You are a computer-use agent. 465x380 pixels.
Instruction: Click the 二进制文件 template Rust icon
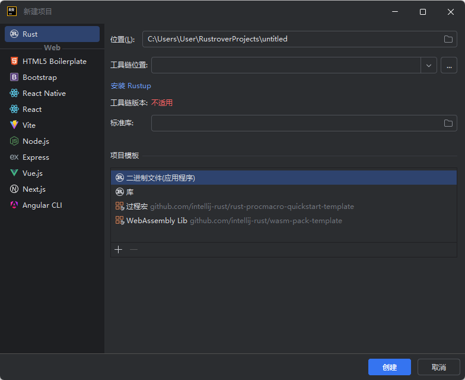(x=120, y=178)
